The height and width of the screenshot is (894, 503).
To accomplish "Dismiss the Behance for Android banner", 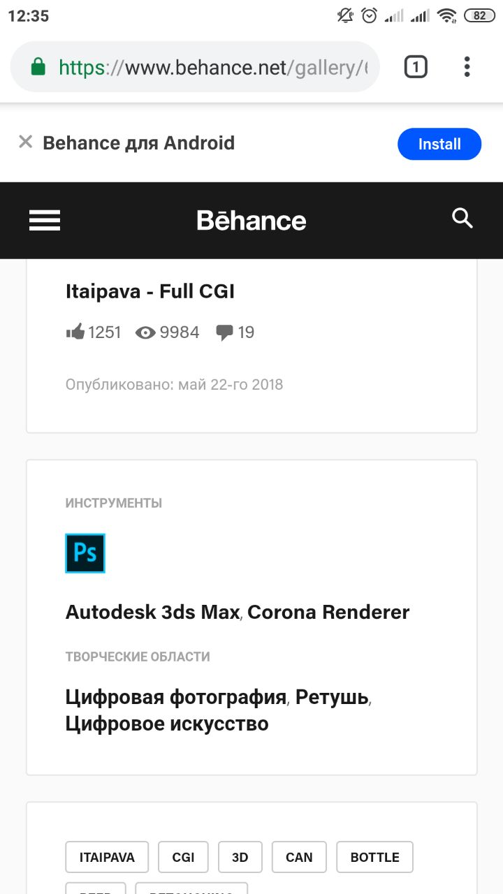I will 26,142.
